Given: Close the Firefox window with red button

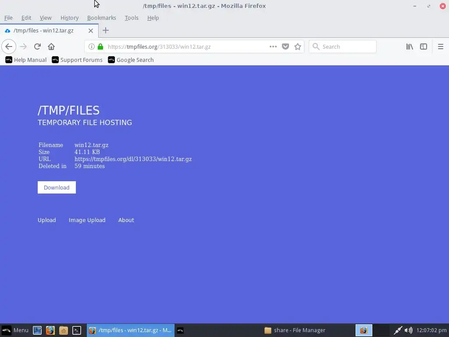Looking at the screenshot, I should [443, 6].
